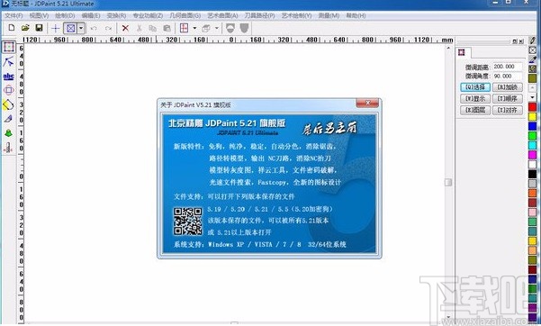The height and width of the screenshot is (326, 541).
Task: Click the [K]加锁 button
Action: (508, 87)
